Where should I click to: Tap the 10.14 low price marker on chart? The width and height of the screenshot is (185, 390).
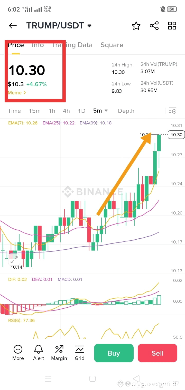coord(16,267)
